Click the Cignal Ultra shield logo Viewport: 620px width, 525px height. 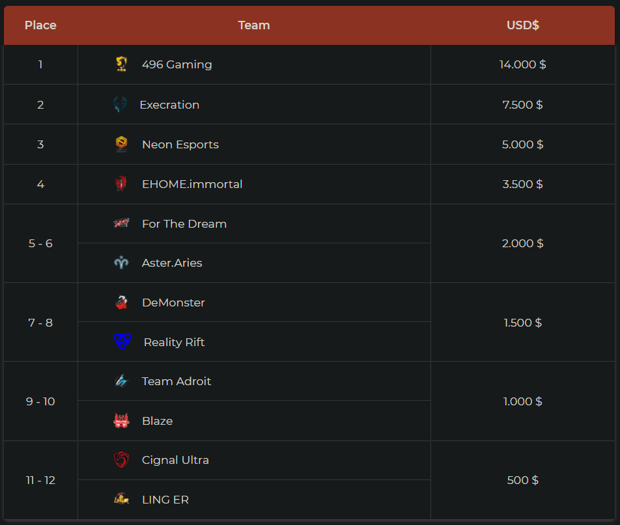[121, 460]
